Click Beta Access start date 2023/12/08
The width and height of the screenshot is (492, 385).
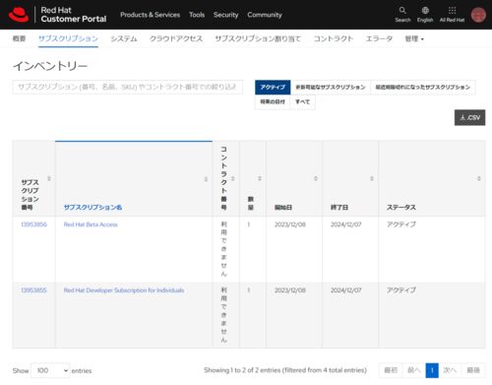tap(290, 225)
